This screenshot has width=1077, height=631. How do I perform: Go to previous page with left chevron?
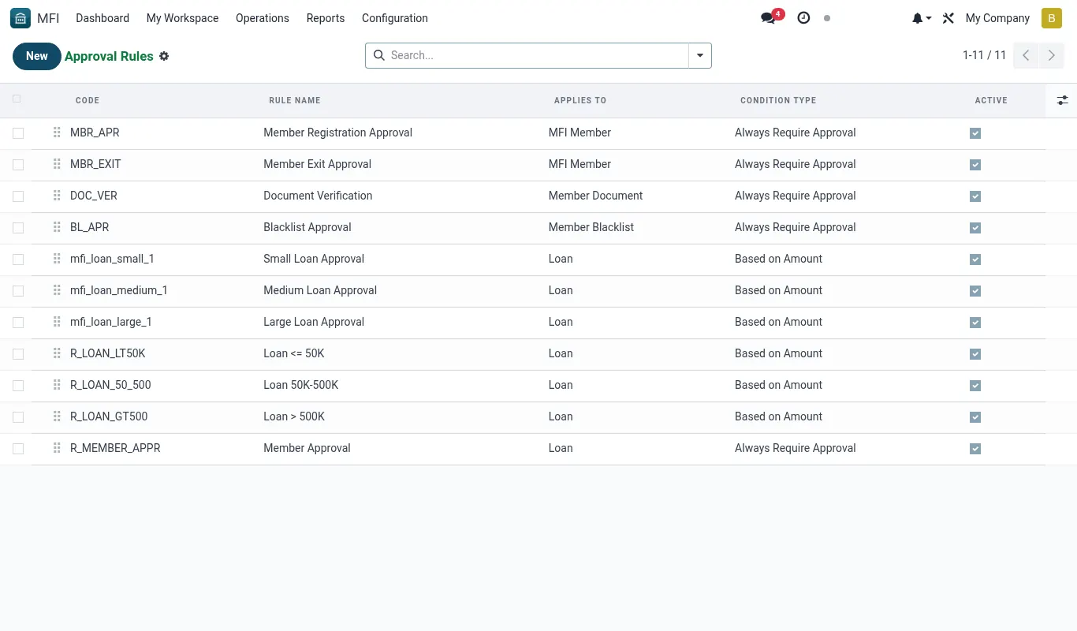pyautogui.click(x=1026, y=55)
